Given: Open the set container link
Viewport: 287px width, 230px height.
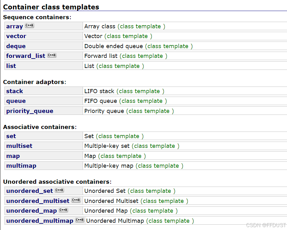Looking at the screenshot, I should [x=11, y=136].
